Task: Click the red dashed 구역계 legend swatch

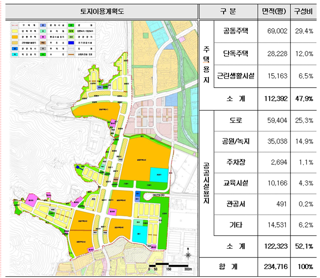Action: tap(15, 25)
